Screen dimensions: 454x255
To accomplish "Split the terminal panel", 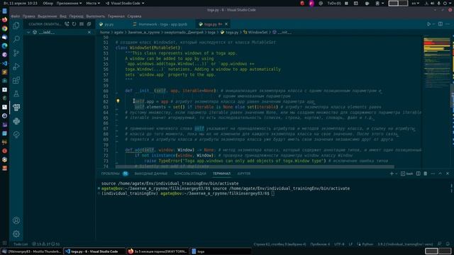I will [x=418, y=174].
